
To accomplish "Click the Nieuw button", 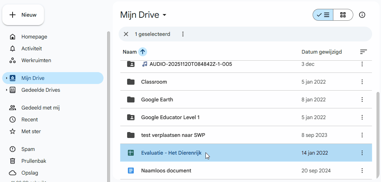I will (x=23, y=15).
